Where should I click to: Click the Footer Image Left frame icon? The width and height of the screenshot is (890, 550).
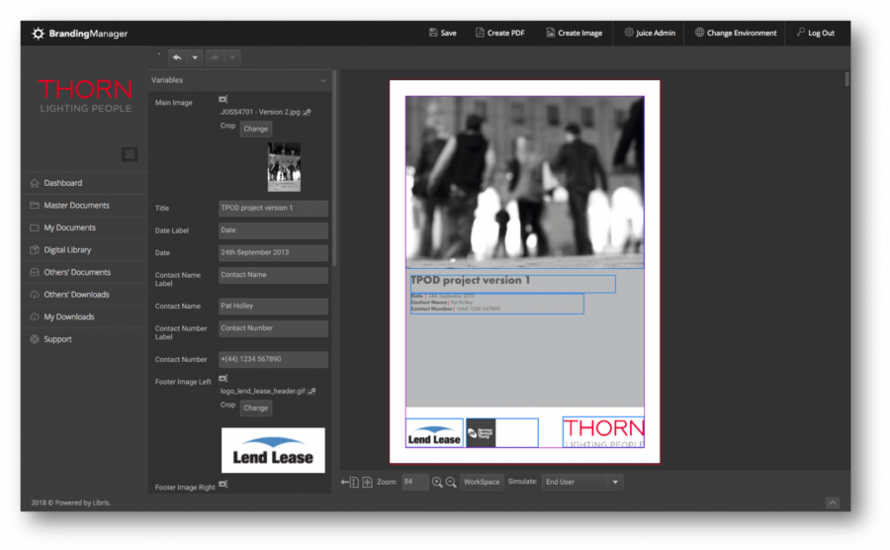[222, 378]
